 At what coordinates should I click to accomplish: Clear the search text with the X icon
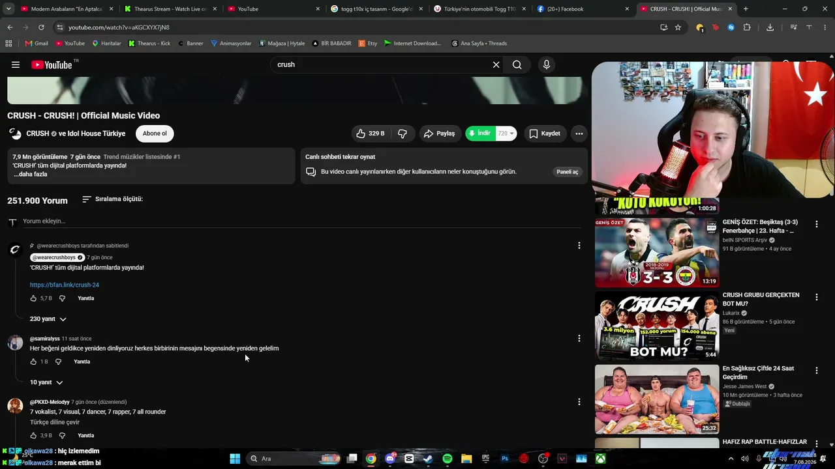click(496, 64)
